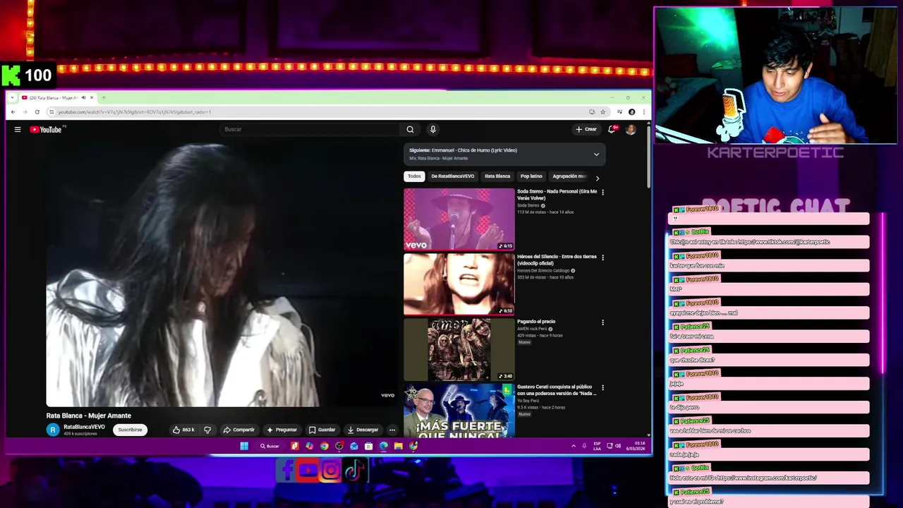This screenshot has width=903, height=508.
Task: Expand the Siguiente mix playlist panel chevron
Action: pos(596,155)
